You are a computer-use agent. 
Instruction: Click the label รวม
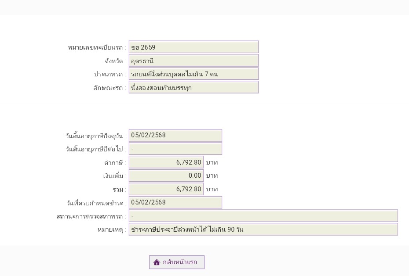coord(119,190)
